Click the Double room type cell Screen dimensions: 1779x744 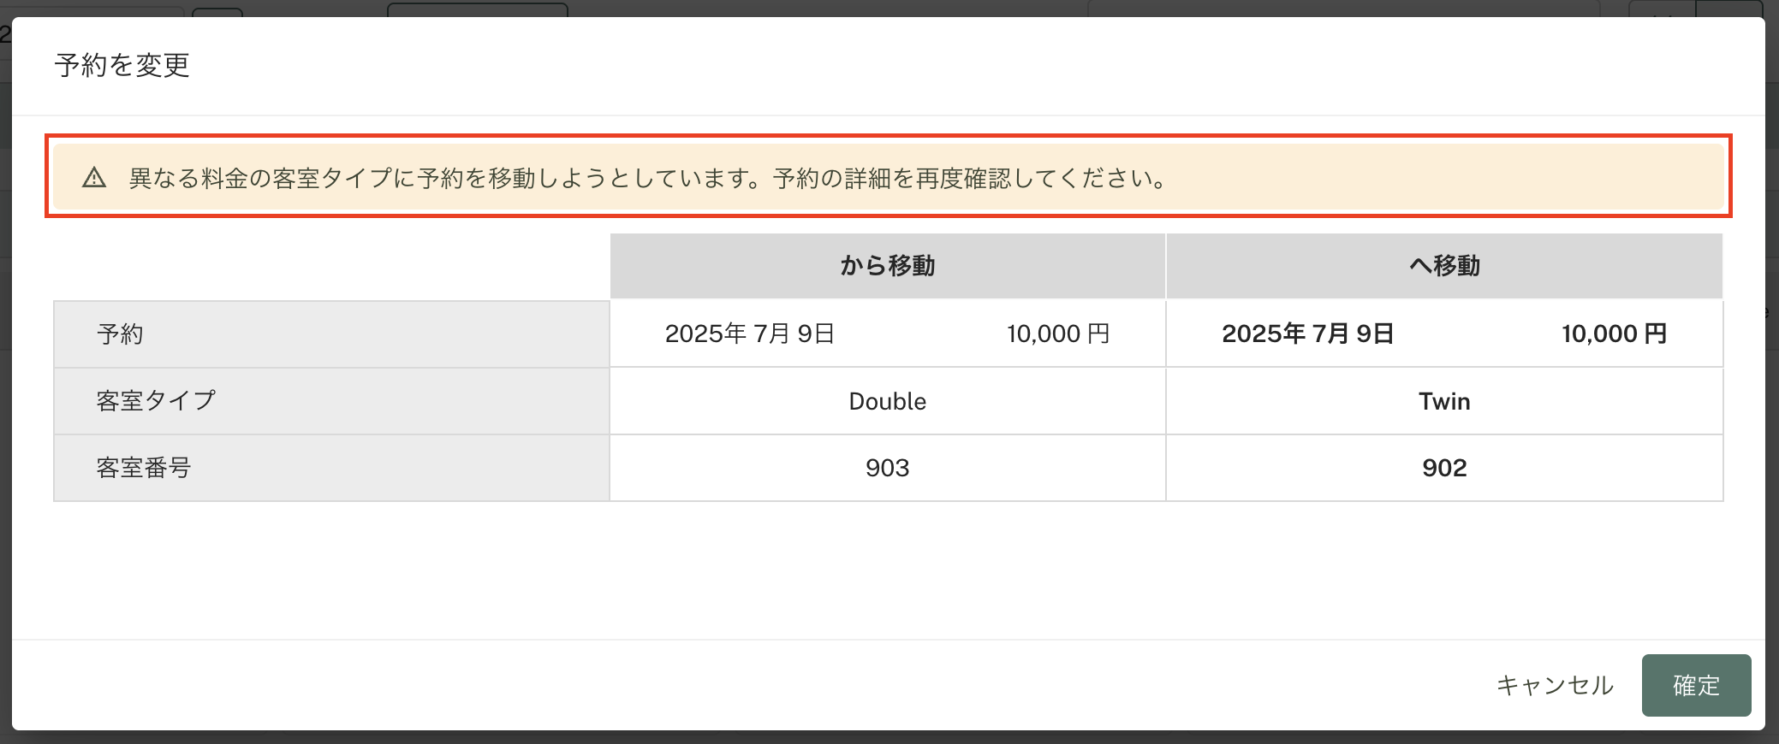pyautogui.click(x=888, y=401)
